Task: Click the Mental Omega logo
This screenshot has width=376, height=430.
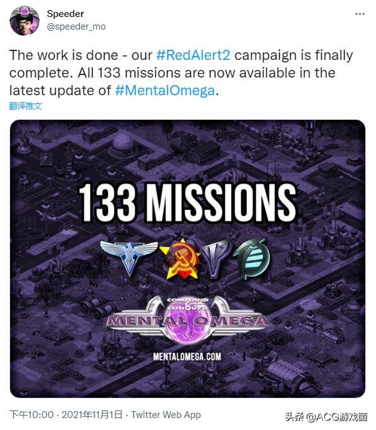Action: 188,320
